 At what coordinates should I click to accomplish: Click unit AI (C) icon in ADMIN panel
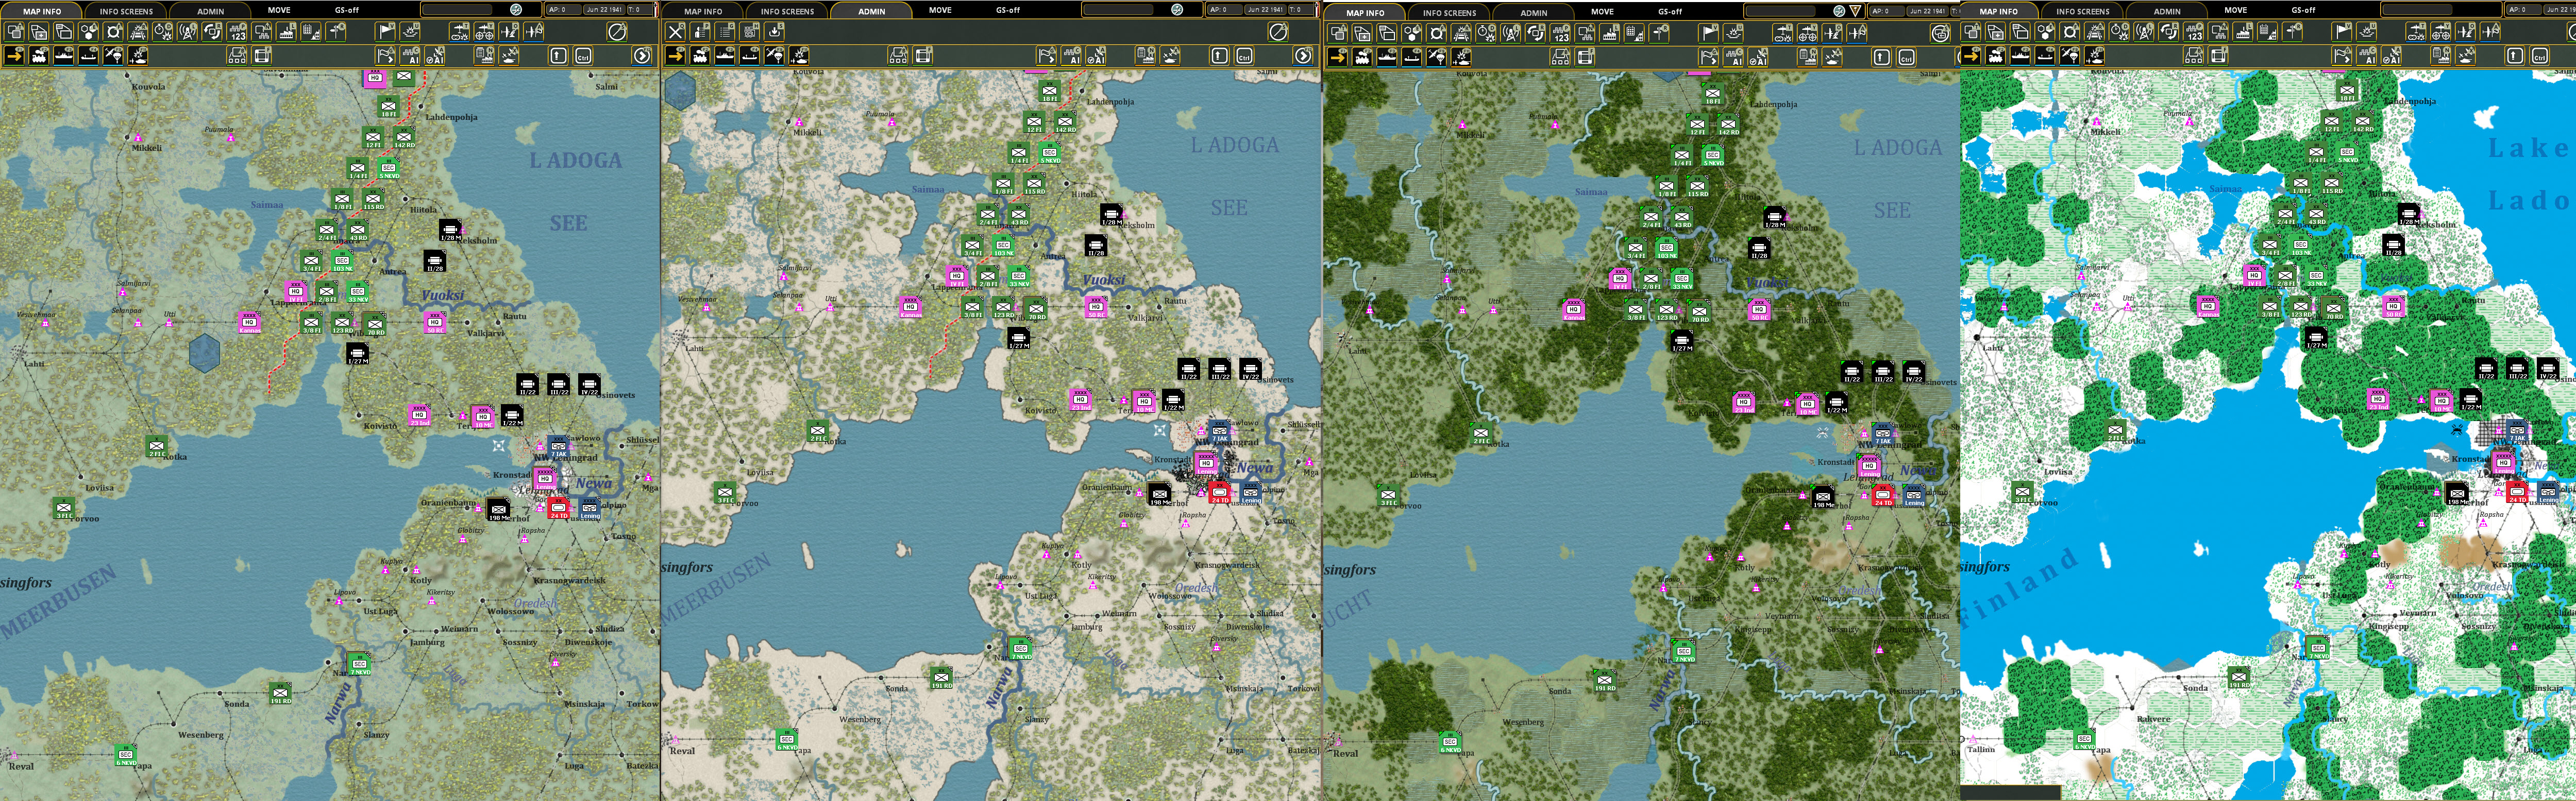(x=1071, y=56)
